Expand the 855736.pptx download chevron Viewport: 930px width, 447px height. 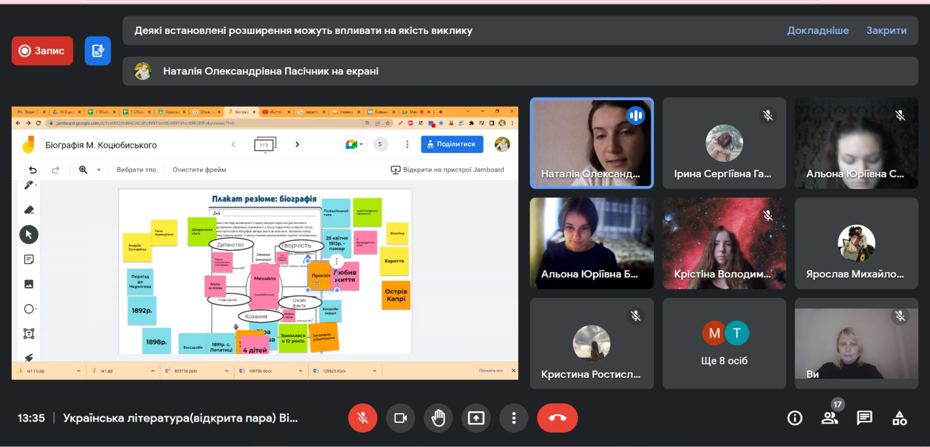pos(226,371)
